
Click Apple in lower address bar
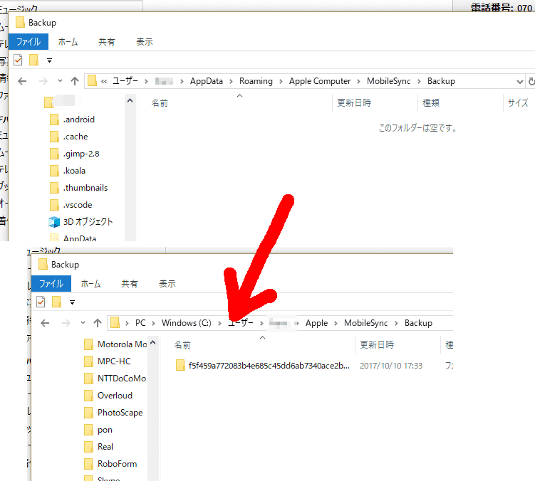[x=316, y=323]
